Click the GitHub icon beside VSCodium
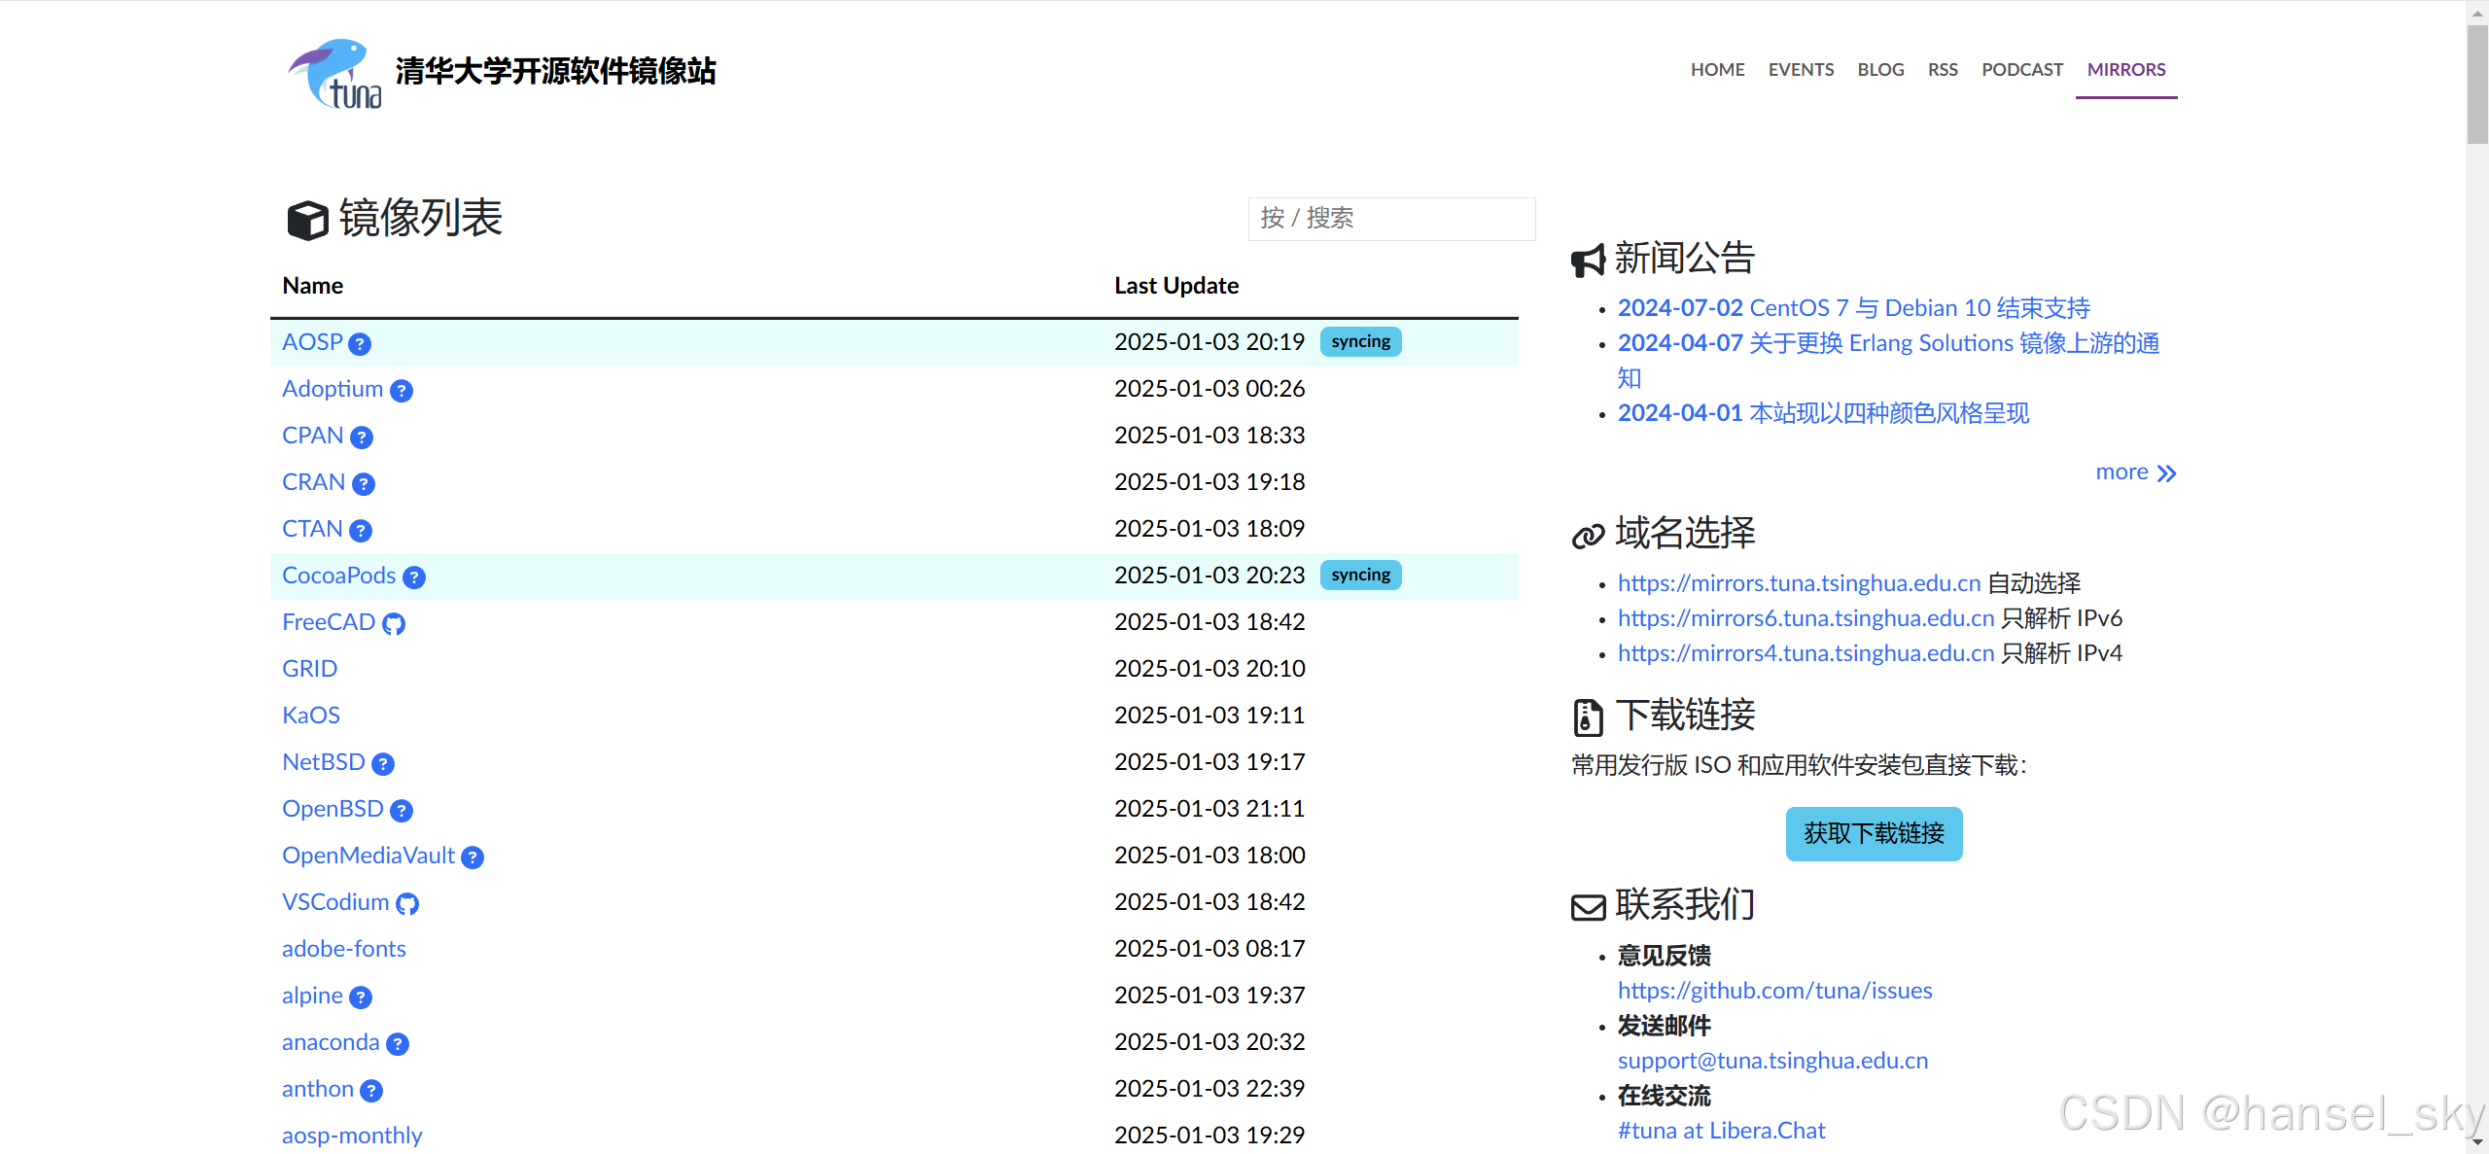This screenshot has height=1154, width=2489. coord(407,904)
